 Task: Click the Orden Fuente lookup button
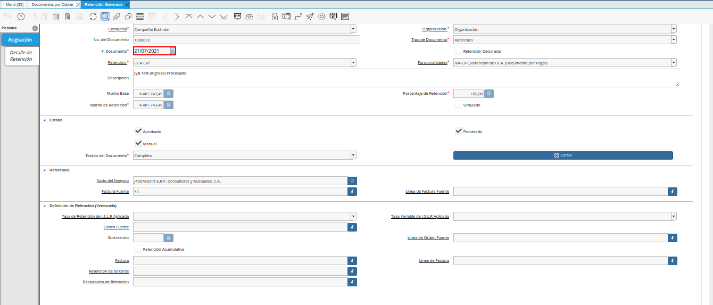click(352, 227)
